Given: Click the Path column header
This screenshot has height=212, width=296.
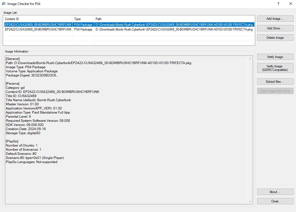Looking at the screenshot, I should [x=174, y=19].
